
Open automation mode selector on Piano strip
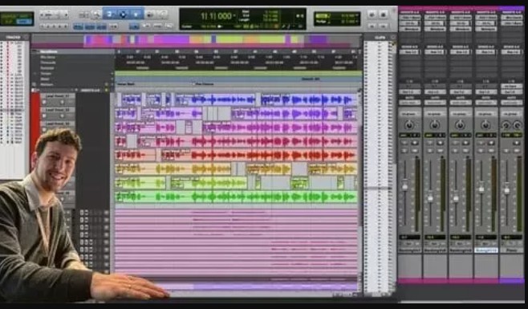coord(511,103)
